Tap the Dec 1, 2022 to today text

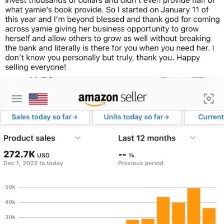(x=33, y=164)
